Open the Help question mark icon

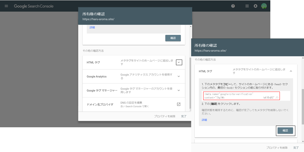pyautogui.click(x=233, y=6)
